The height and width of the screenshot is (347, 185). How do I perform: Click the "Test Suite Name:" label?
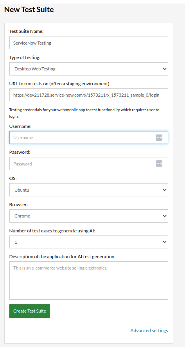(x=26, y=31)
